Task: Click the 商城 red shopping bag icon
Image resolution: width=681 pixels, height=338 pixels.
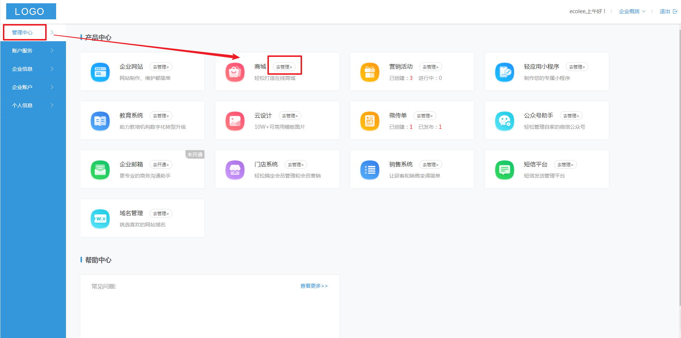Action: click(235, 72)
